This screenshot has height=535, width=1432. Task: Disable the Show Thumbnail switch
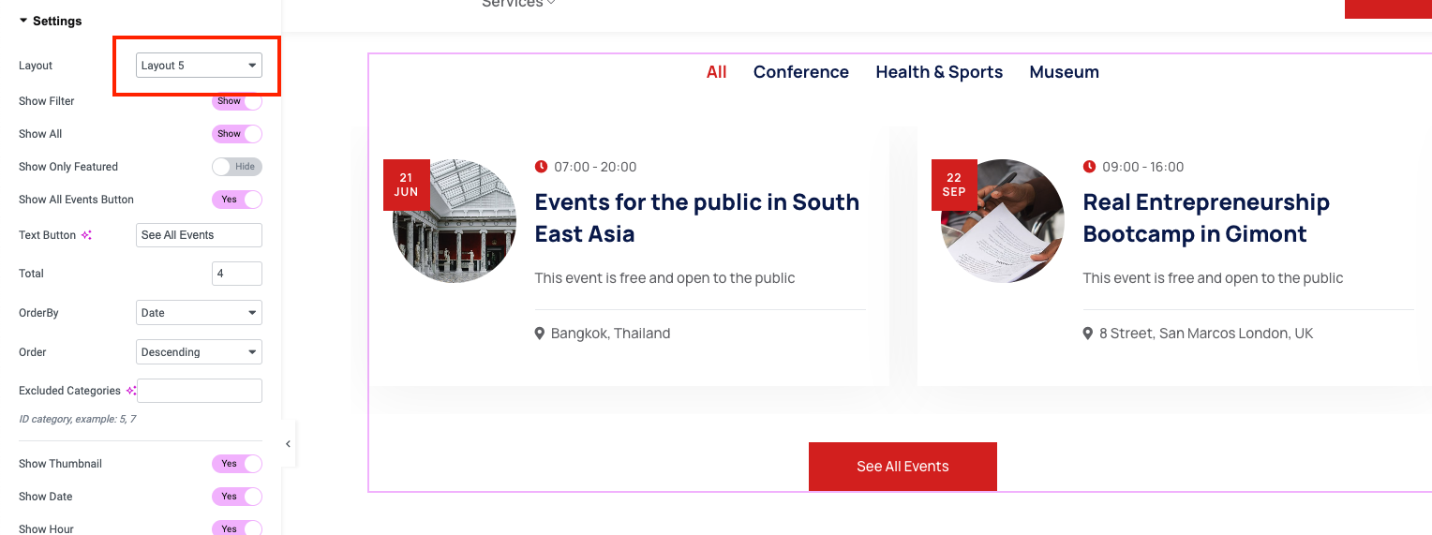[x=237, y=464]
